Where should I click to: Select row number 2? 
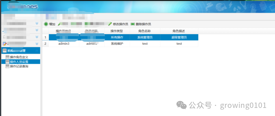click(x=45, y=44)
